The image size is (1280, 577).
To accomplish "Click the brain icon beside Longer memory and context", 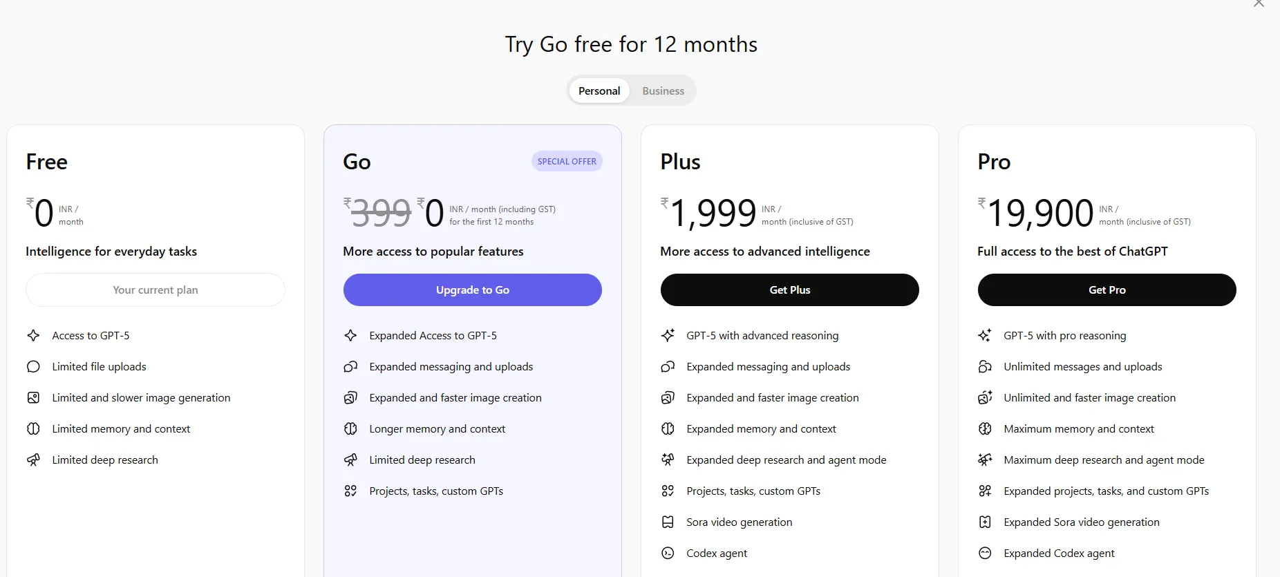I will tap(350, 429).
